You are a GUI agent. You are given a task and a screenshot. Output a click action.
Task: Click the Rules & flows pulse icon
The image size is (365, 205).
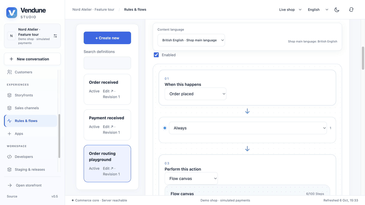9,121
